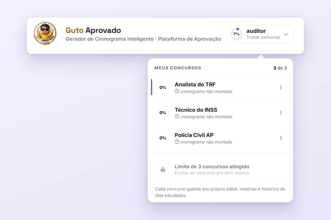Click the chevron next to Trocar concurso
The image size is (331, 220).
coord(286,34)
